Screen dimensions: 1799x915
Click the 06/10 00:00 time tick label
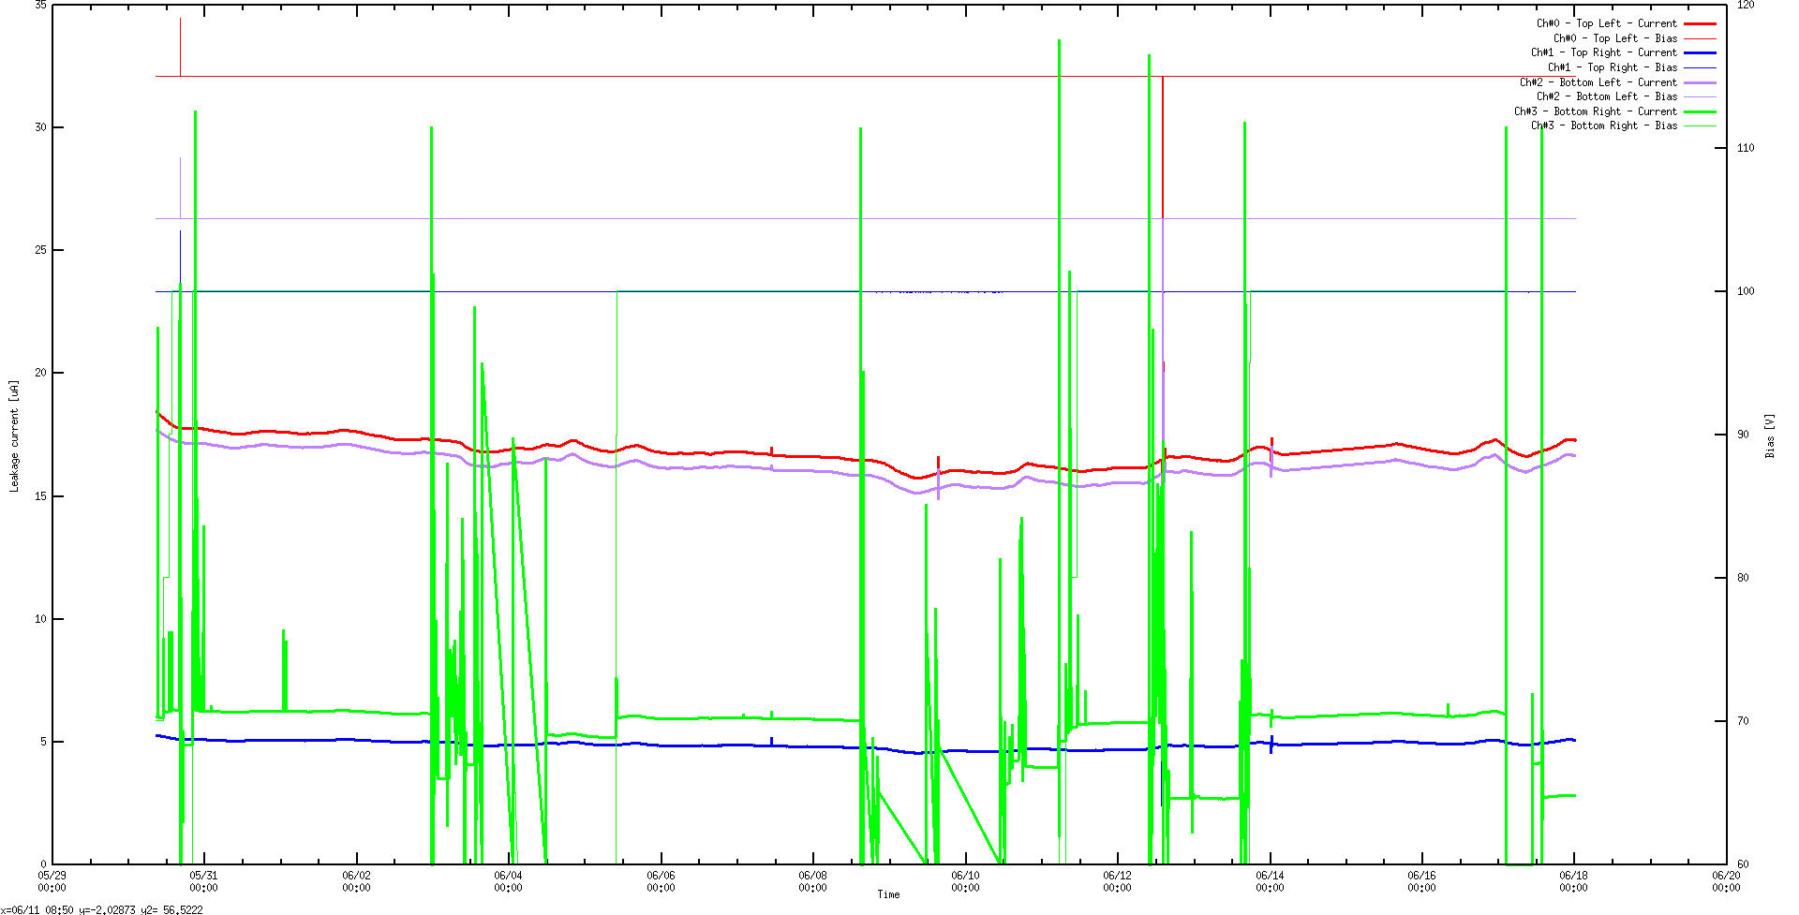pos(965,881)
